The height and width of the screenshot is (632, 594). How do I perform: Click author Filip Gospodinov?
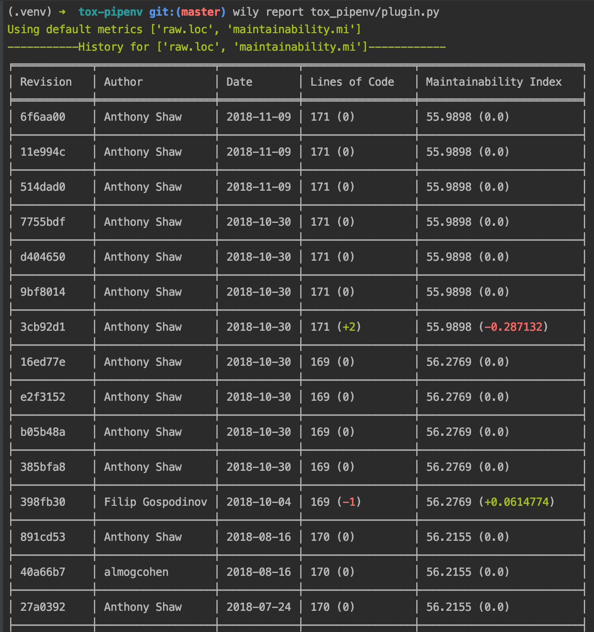pos(156,502)
